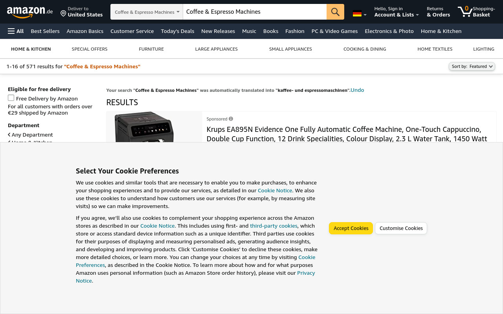
Task: Go back to Any Department
Action: [30, 135]
